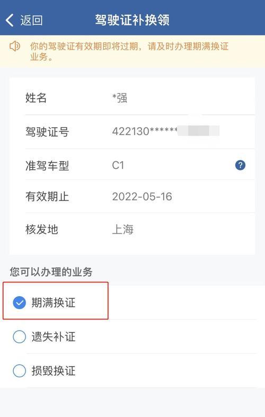Screen dimensions: 265x417
Task: Tap the blurred part of license number
Action: coord(198,131)
